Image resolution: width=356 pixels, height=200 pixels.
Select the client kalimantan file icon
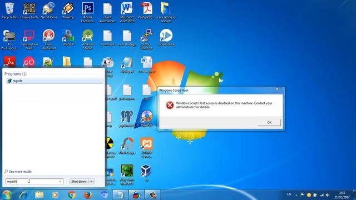pyautogui.click(x=107, y=12)
